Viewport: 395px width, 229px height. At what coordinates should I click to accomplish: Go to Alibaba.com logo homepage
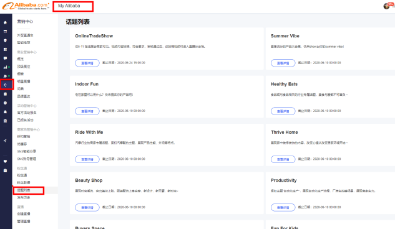[26, 6]
